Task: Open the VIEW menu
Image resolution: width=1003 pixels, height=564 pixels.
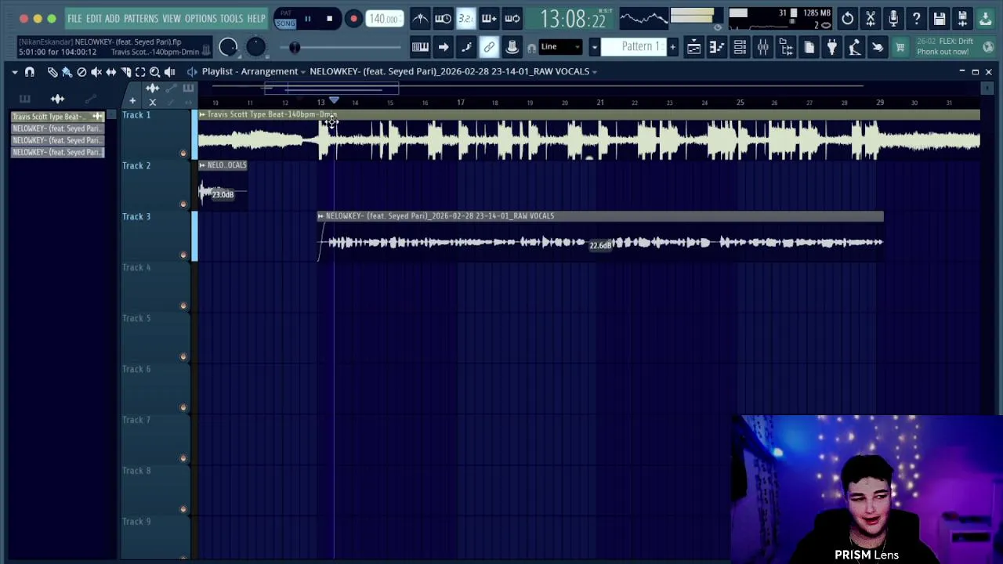Action: [172, 18]
